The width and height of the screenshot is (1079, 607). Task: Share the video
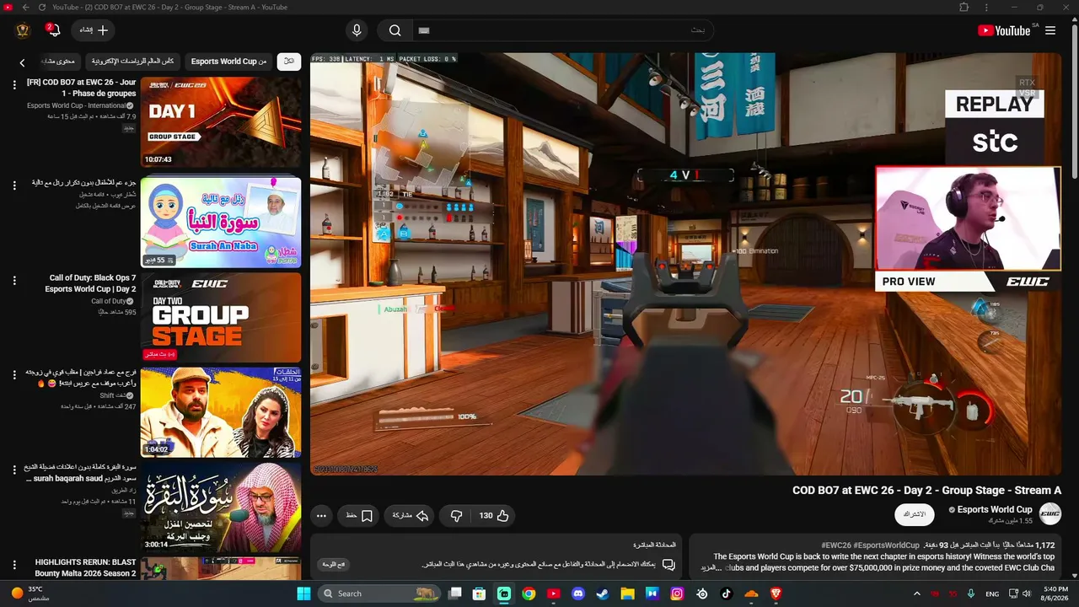tap(411, 515)
